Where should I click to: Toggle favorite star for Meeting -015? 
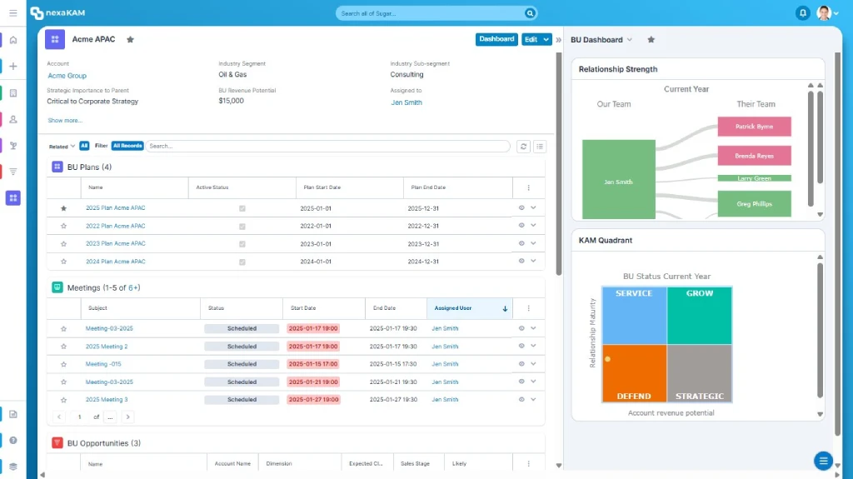point(63,364)
